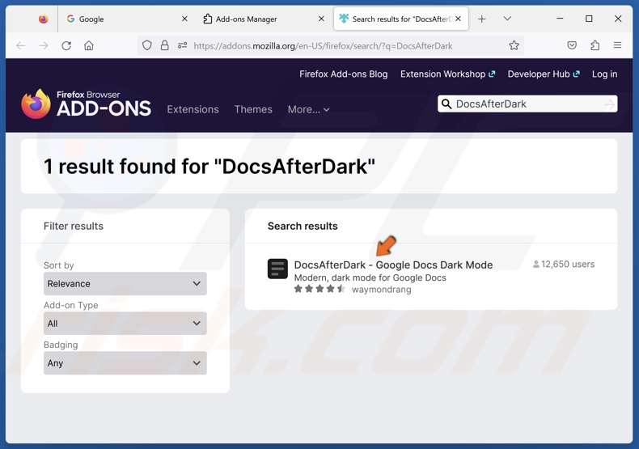The width and height of the screenshot is (639, 449).
Task: Go back to previous page
Action: click(x=21, y=45)
